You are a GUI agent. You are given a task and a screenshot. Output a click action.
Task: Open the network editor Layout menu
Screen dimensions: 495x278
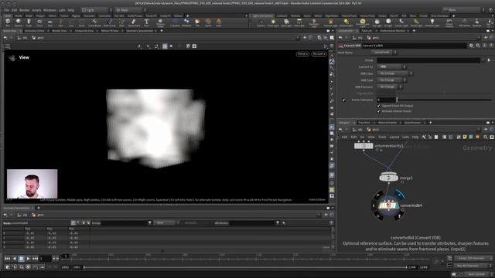point(394,137)
